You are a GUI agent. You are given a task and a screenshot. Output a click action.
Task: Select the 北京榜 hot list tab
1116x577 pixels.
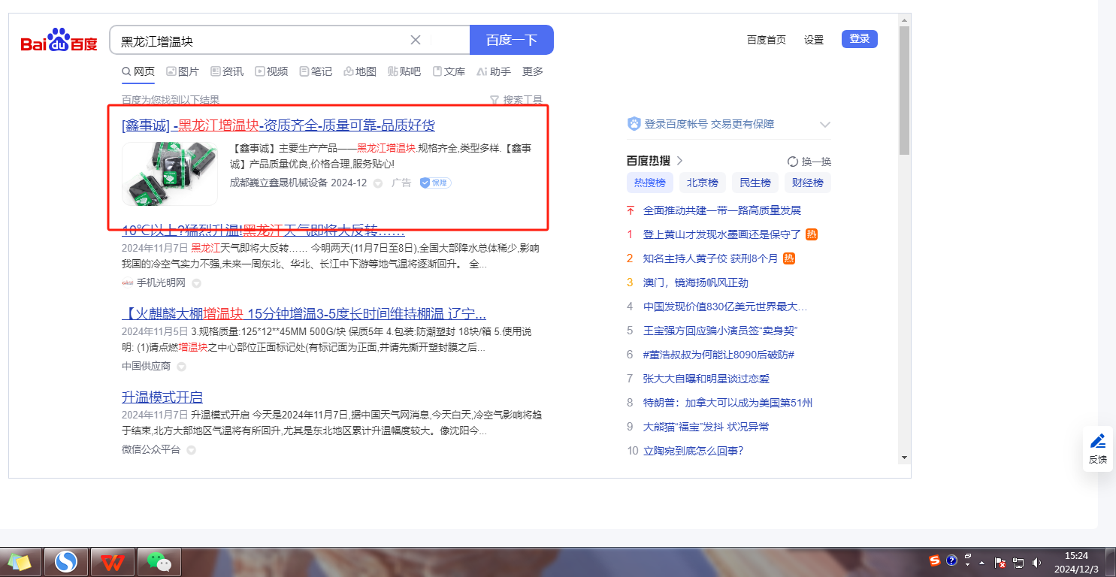[703, 183]
